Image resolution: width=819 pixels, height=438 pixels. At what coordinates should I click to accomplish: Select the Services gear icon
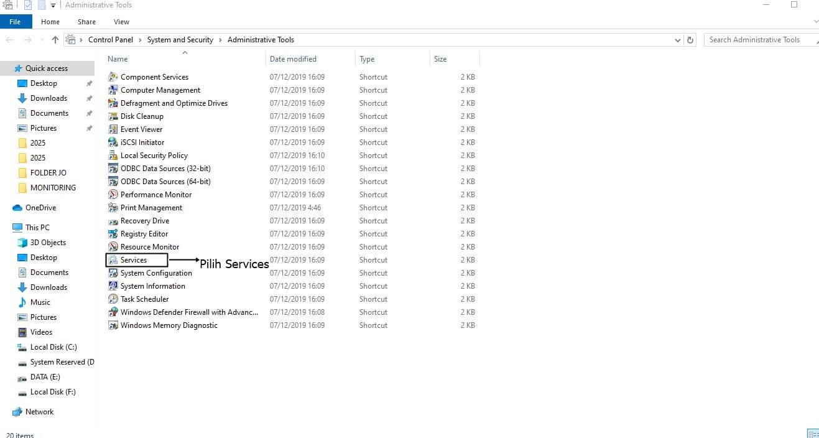click(113, 259)
